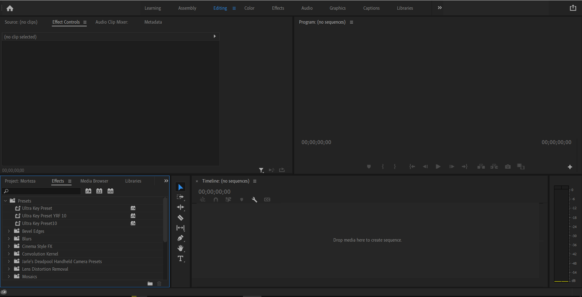Click Export Frame camera icon
Viewport: 582px width, 297px height.
[508, 167]
